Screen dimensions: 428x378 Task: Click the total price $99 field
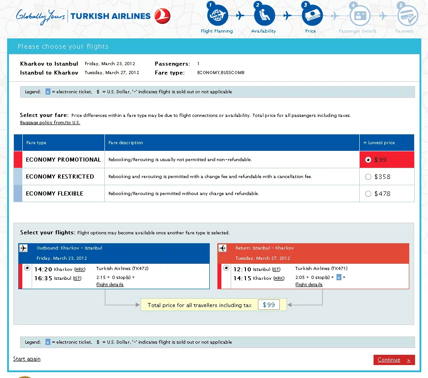tap(269, 305)
